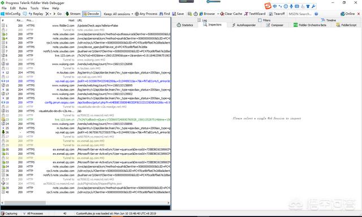Open the TextWizard tool

255,14
